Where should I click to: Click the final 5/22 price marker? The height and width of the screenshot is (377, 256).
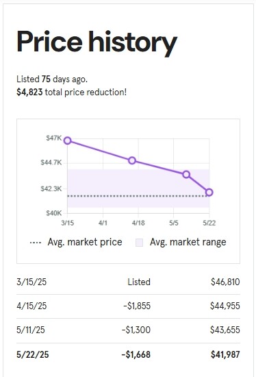tap(209, 193)
